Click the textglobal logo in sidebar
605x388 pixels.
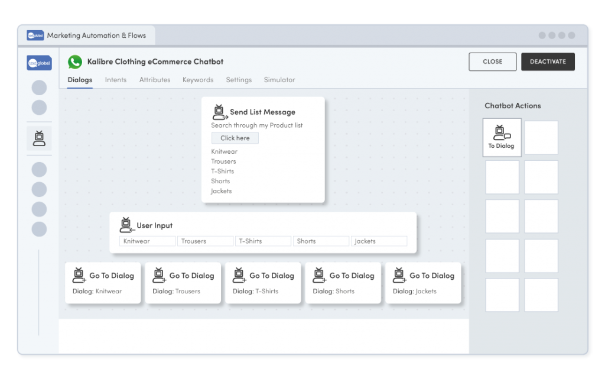pos(39,63)
